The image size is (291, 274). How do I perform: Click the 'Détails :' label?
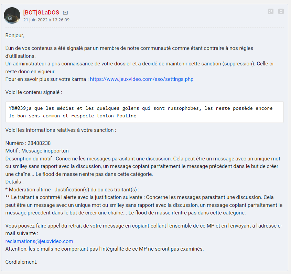[x=14, y=181]
